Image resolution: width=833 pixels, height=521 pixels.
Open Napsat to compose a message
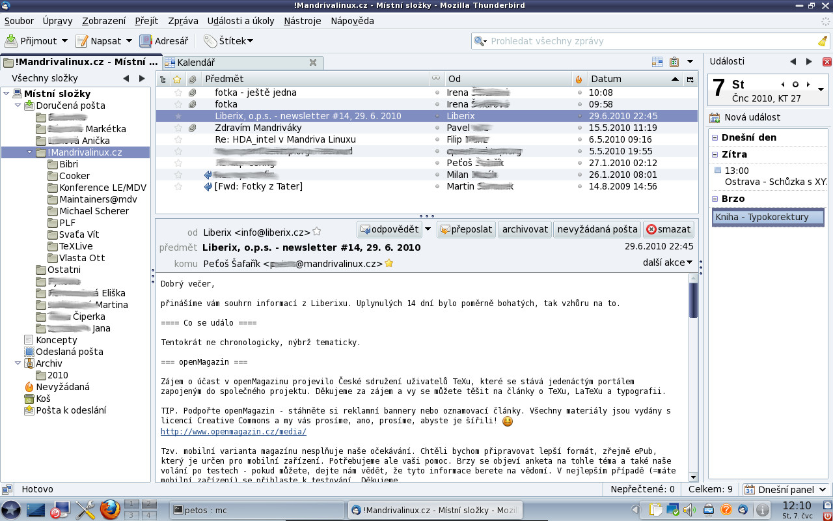(x=98, y=41)
